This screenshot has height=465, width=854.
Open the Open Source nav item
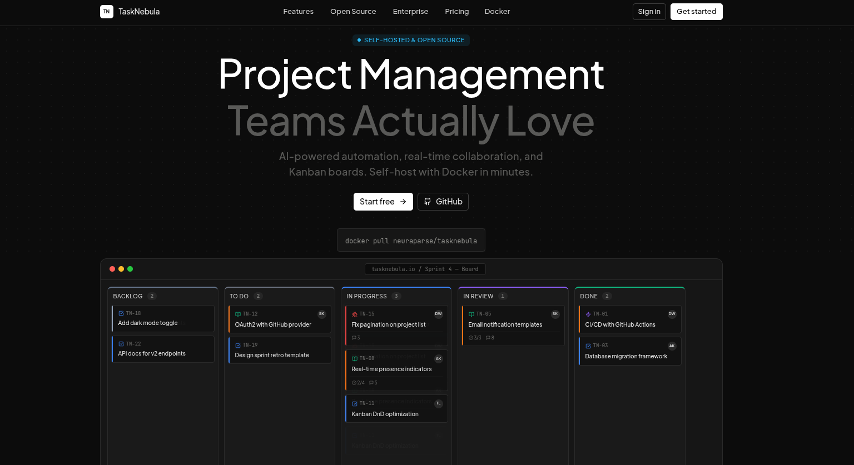pyautogui.click(x=353, y=12)
